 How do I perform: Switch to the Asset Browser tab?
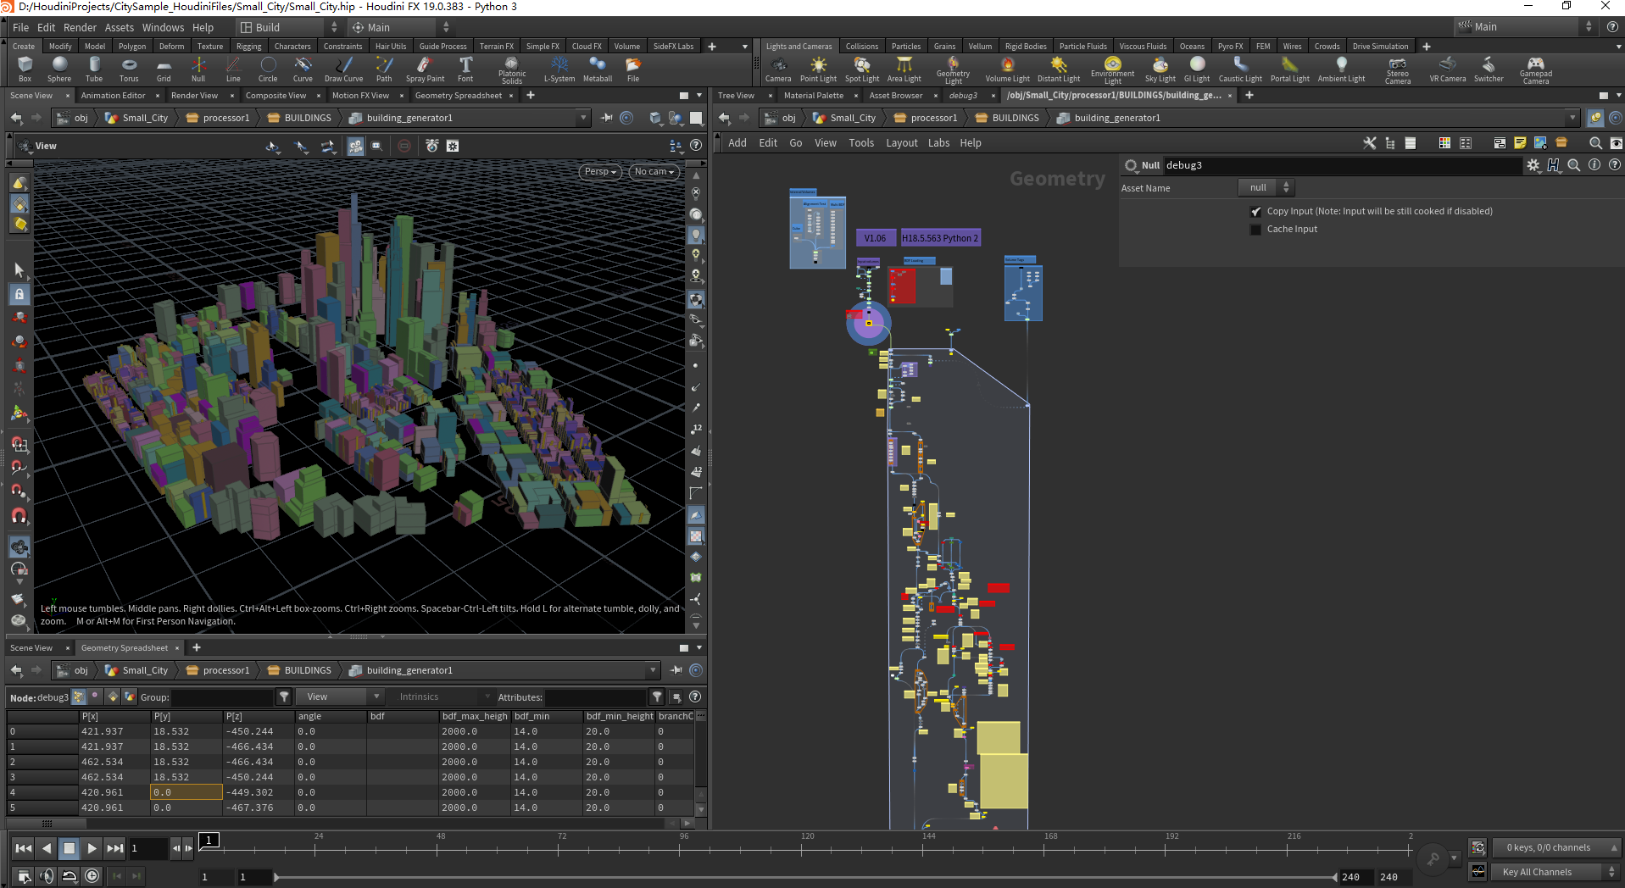pos(895,96)
